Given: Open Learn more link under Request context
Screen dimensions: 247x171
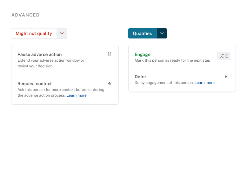Looking at the screenshot, I should (77, 95).
